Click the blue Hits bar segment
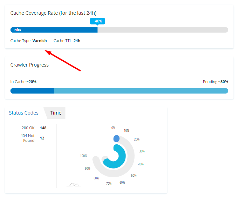Image resolution: width=239 pixels, height=199 pixels. coord(54,30)
